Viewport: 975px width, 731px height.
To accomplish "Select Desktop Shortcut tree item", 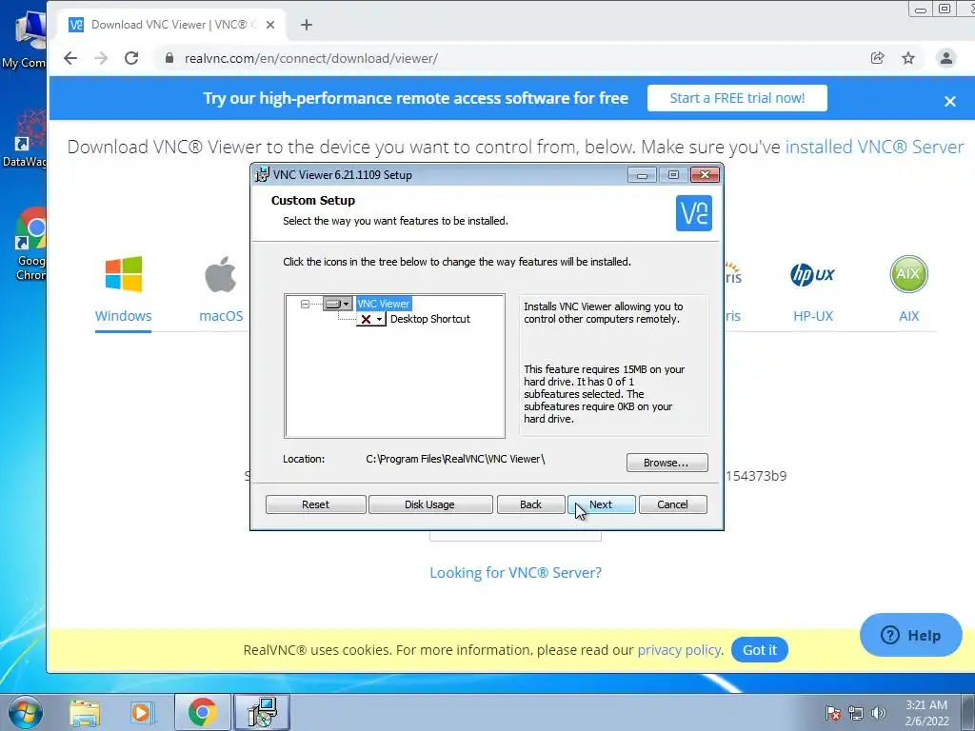I will (429, 319).
